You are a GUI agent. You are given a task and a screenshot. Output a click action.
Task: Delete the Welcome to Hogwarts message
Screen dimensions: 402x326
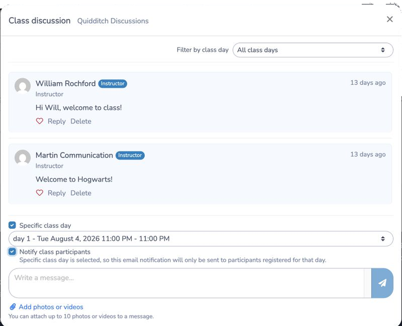tap(81, 193)
